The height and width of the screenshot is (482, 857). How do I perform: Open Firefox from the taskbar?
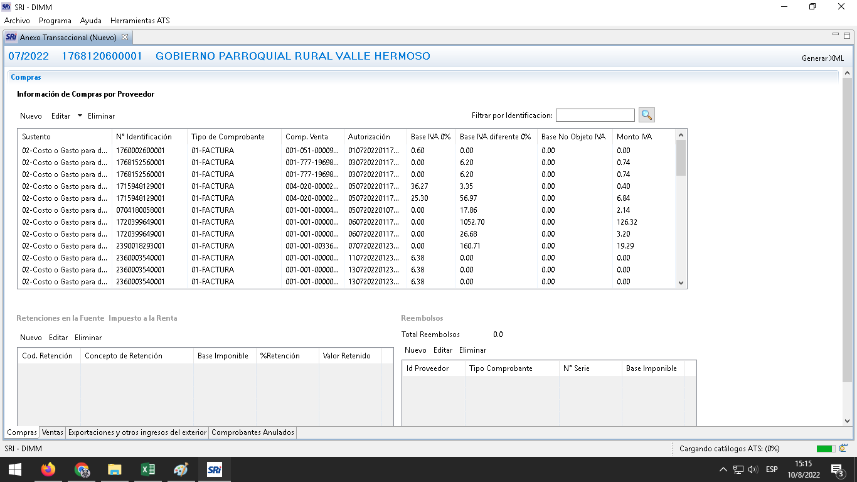[x=48, y=469]
